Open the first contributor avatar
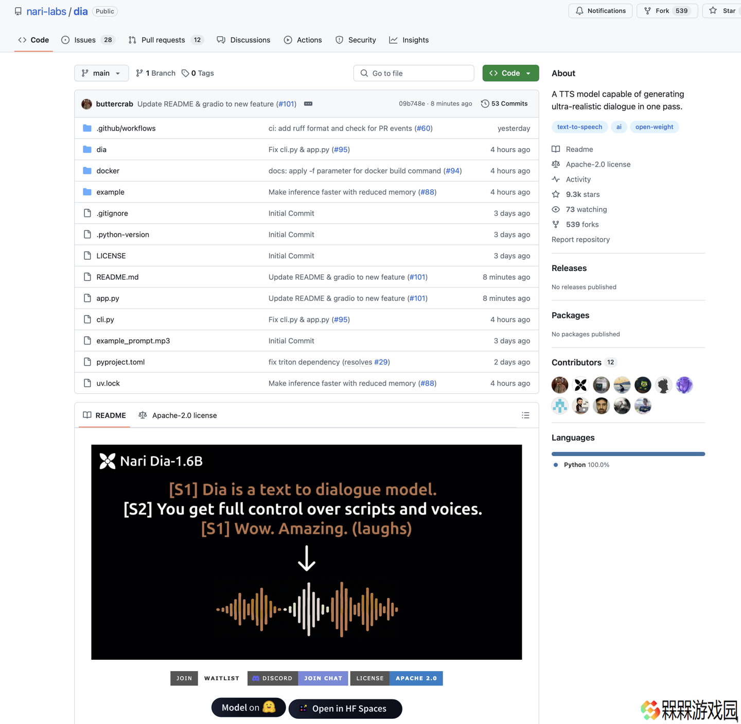The height and width of the screenshot is (724, 741). [x=560, y=385]
